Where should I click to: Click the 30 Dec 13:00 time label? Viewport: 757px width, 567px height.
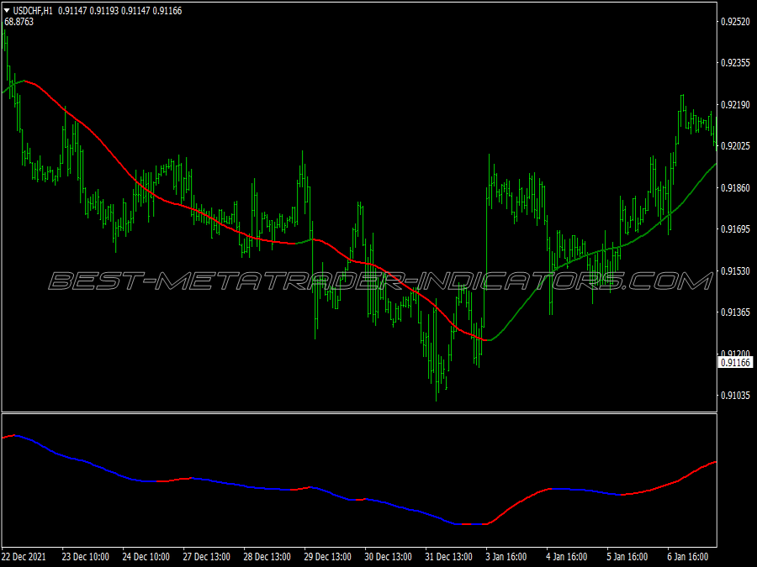click(388, 557)
